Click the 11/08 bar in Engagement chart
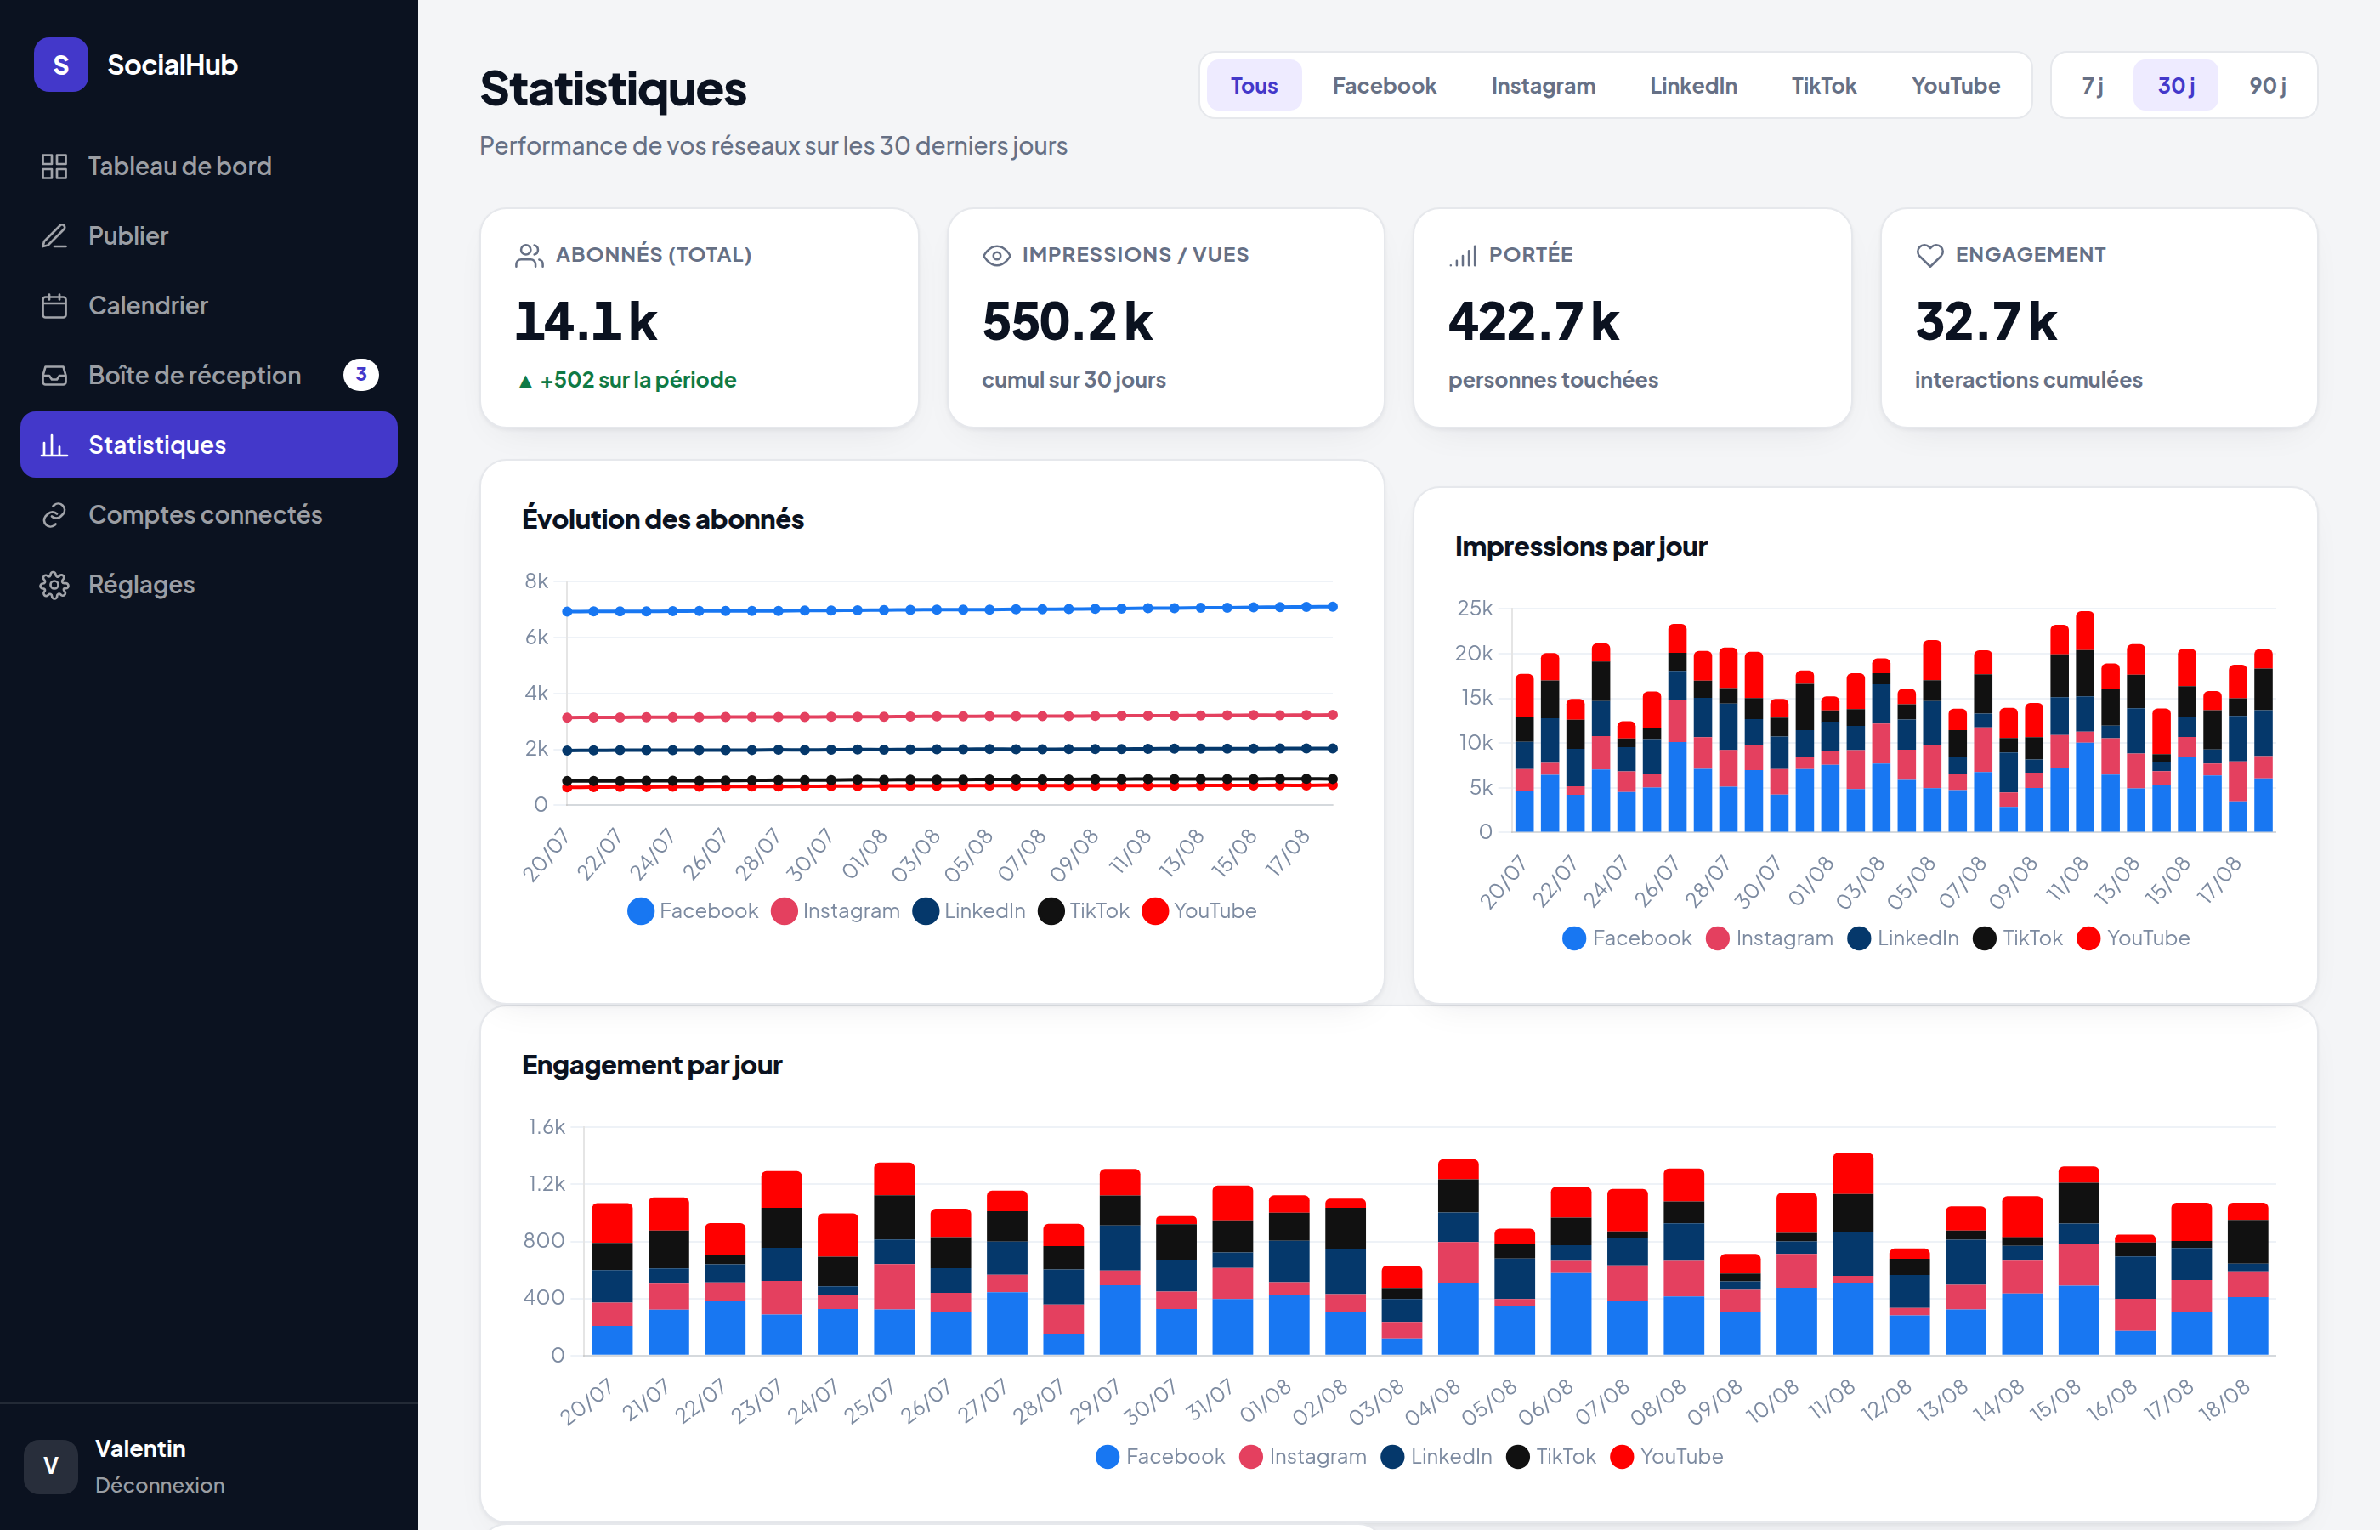This screenshot has width=2380, height=1530. coord(1852,1254)
